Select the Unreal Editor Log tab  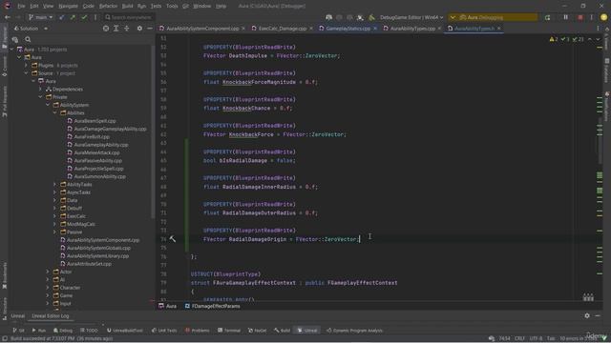click(51, 315)
